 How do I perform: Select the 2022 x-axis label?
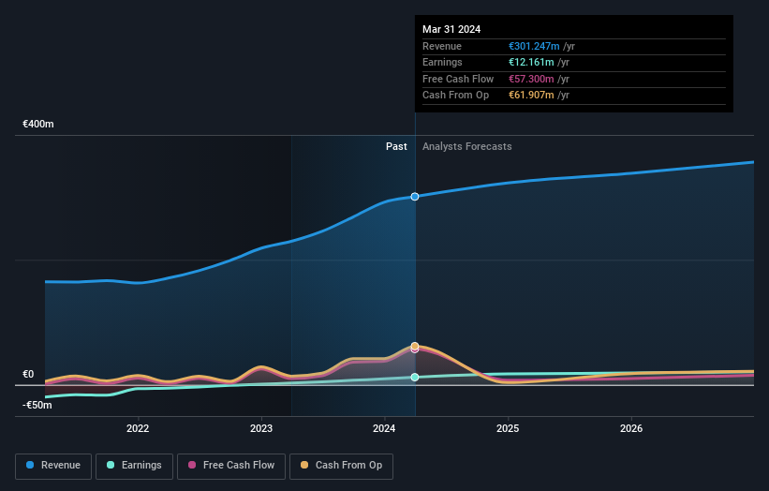click(x=138, y=429)
